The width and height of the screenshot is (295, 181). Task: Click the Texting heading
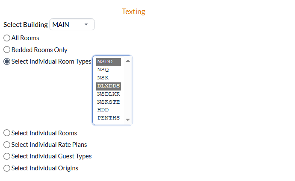click(133, 12)
